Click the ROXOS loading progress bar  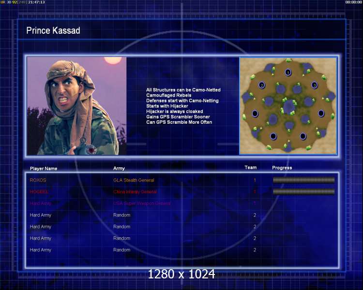click(x=304, y=180)
